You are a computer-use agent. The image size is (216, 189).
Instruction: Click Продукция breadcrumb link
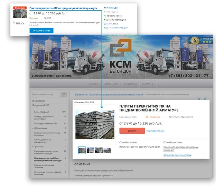93,94
